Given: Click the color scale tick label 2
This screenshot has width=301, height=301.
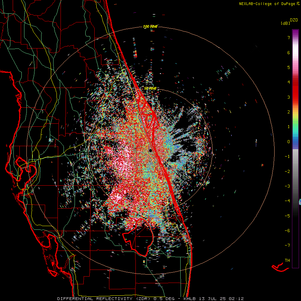Looking at the screenshot, I should point(289,112).
